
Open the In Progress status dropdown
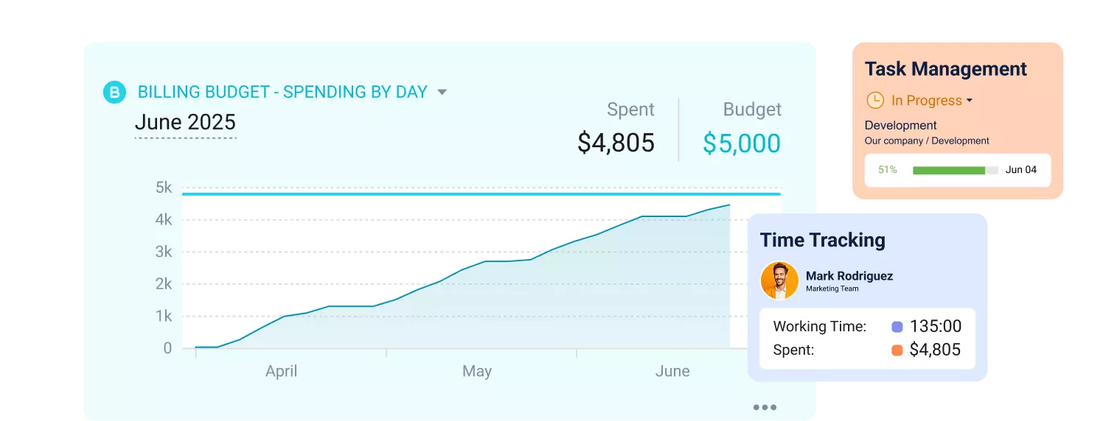(970, 101)
